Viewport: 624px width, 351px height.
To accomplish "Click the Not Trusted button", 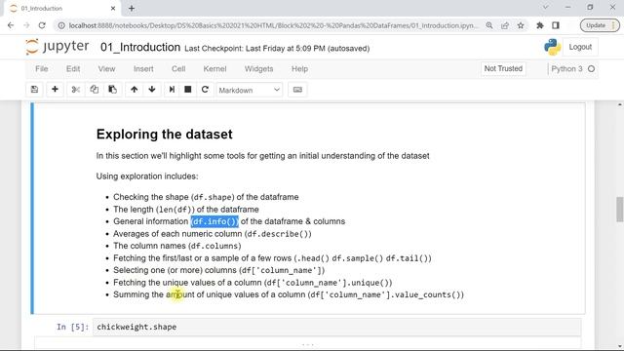I will pyautogui.click(x=503, y=69).
